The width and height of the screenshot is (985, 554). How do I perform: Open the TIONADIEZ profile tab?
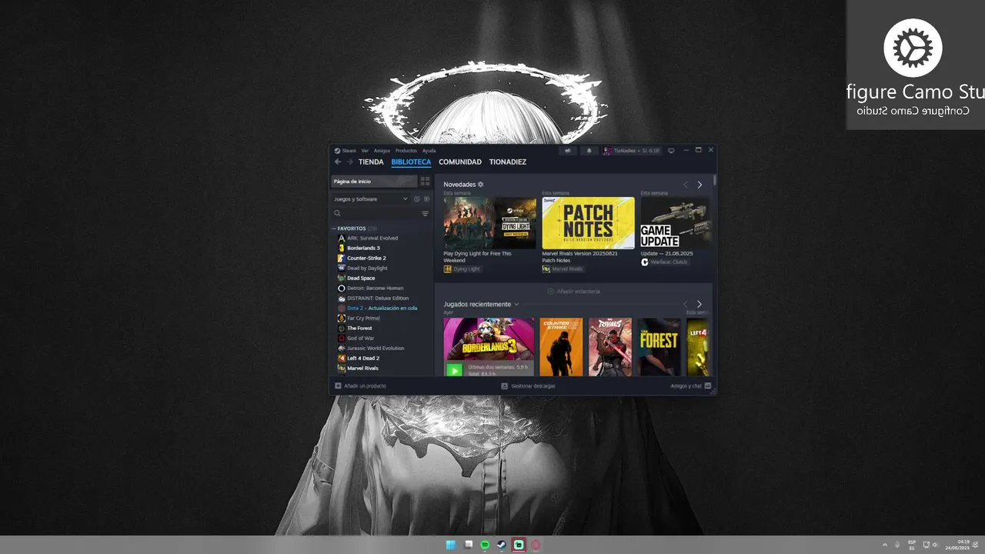[508, 162]
